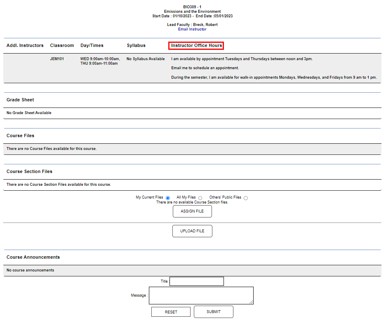Click the JEM101 classroom cell
The height and width of the screenshot is (325, 386).
tap(57, 59)
